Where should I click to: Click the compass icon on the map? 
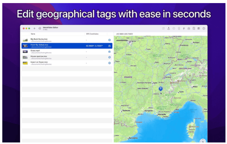click(203, 141)
